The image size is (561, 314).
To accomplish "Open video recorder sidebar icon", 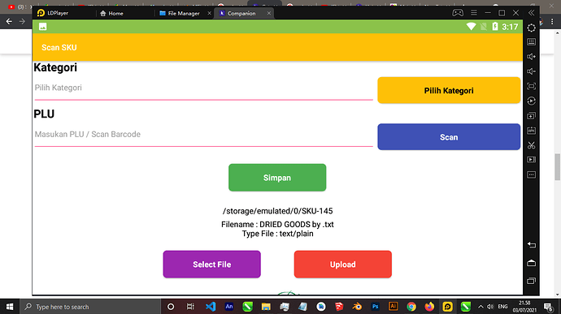I will pyautogui.click(x=531, y=160).
